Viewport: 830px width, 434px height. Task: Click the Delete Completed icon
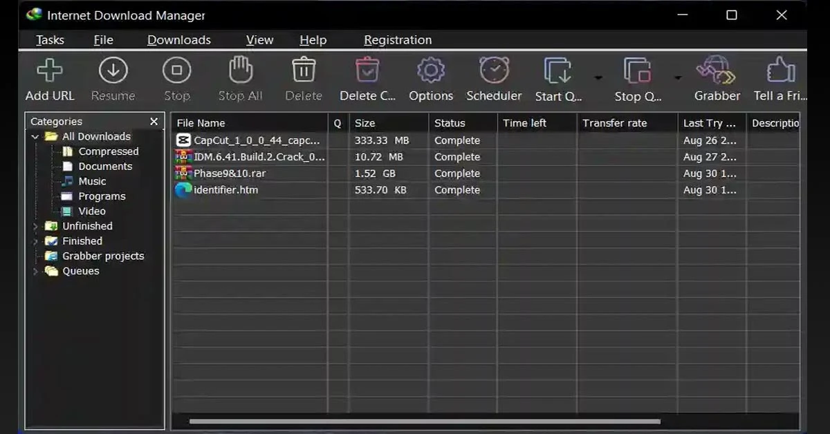coord(367,70)
